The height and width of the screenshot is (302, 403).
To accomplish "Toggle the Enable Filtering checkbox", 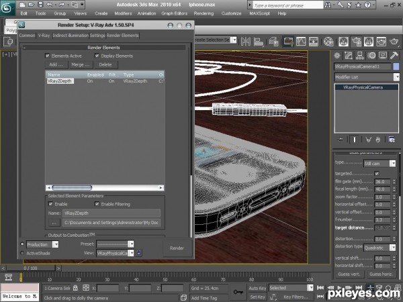I will 97,204.
